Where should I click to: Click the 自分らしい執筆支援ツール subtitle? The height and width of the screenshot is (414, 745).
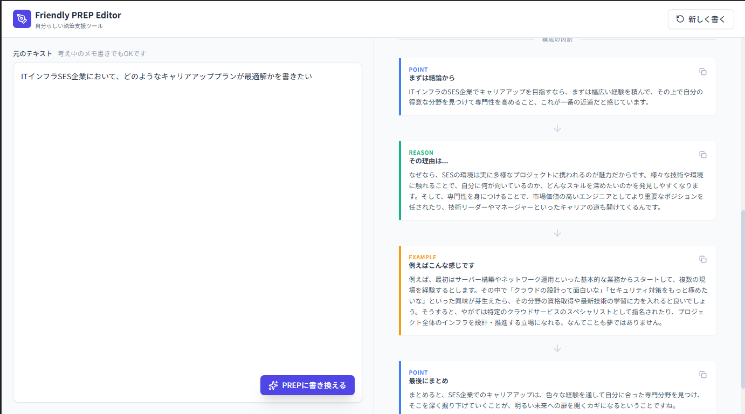click(69, 26)
